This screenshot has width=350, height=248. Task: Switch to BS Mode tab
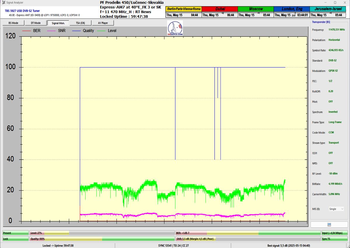point(13,23)
